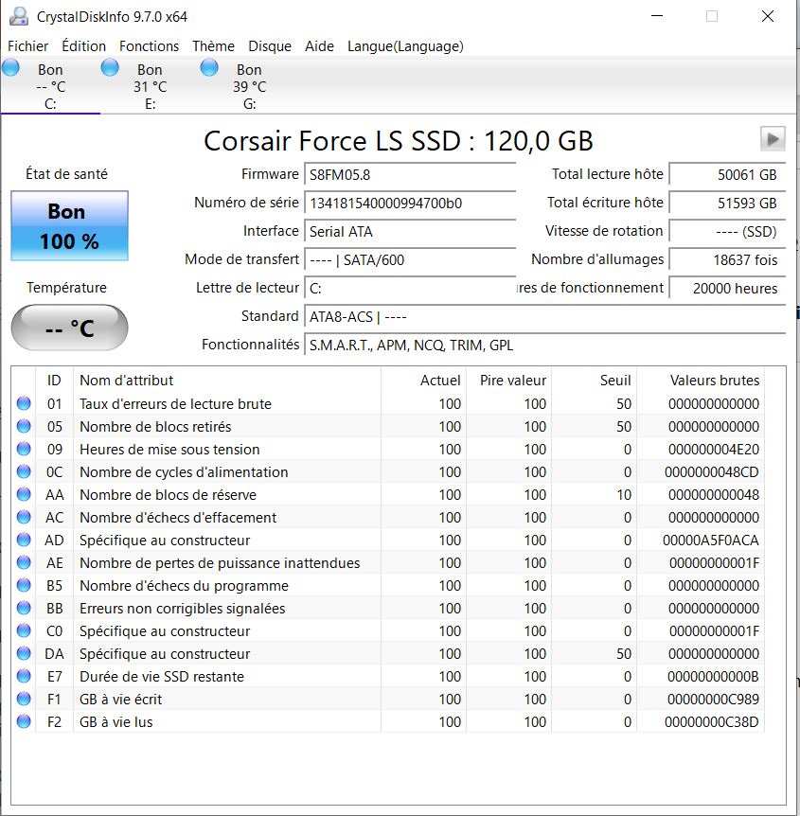
Task: Click status orb of attribute F1 row
Action: click(x=24, y=699)
